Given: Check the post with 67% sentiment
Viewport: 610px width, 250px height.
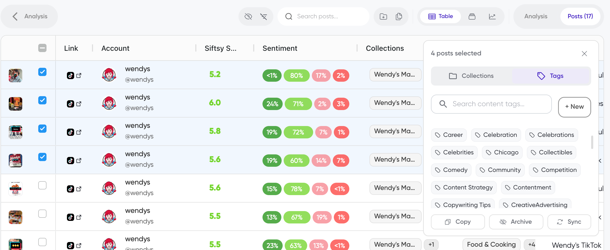Looking at the screenshot, I should pos(42,214).
